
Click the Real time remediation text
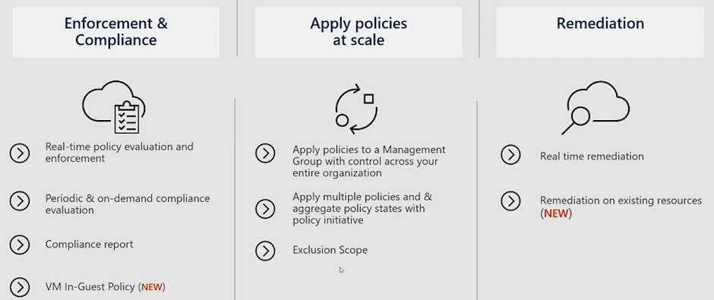click(592, 156)
